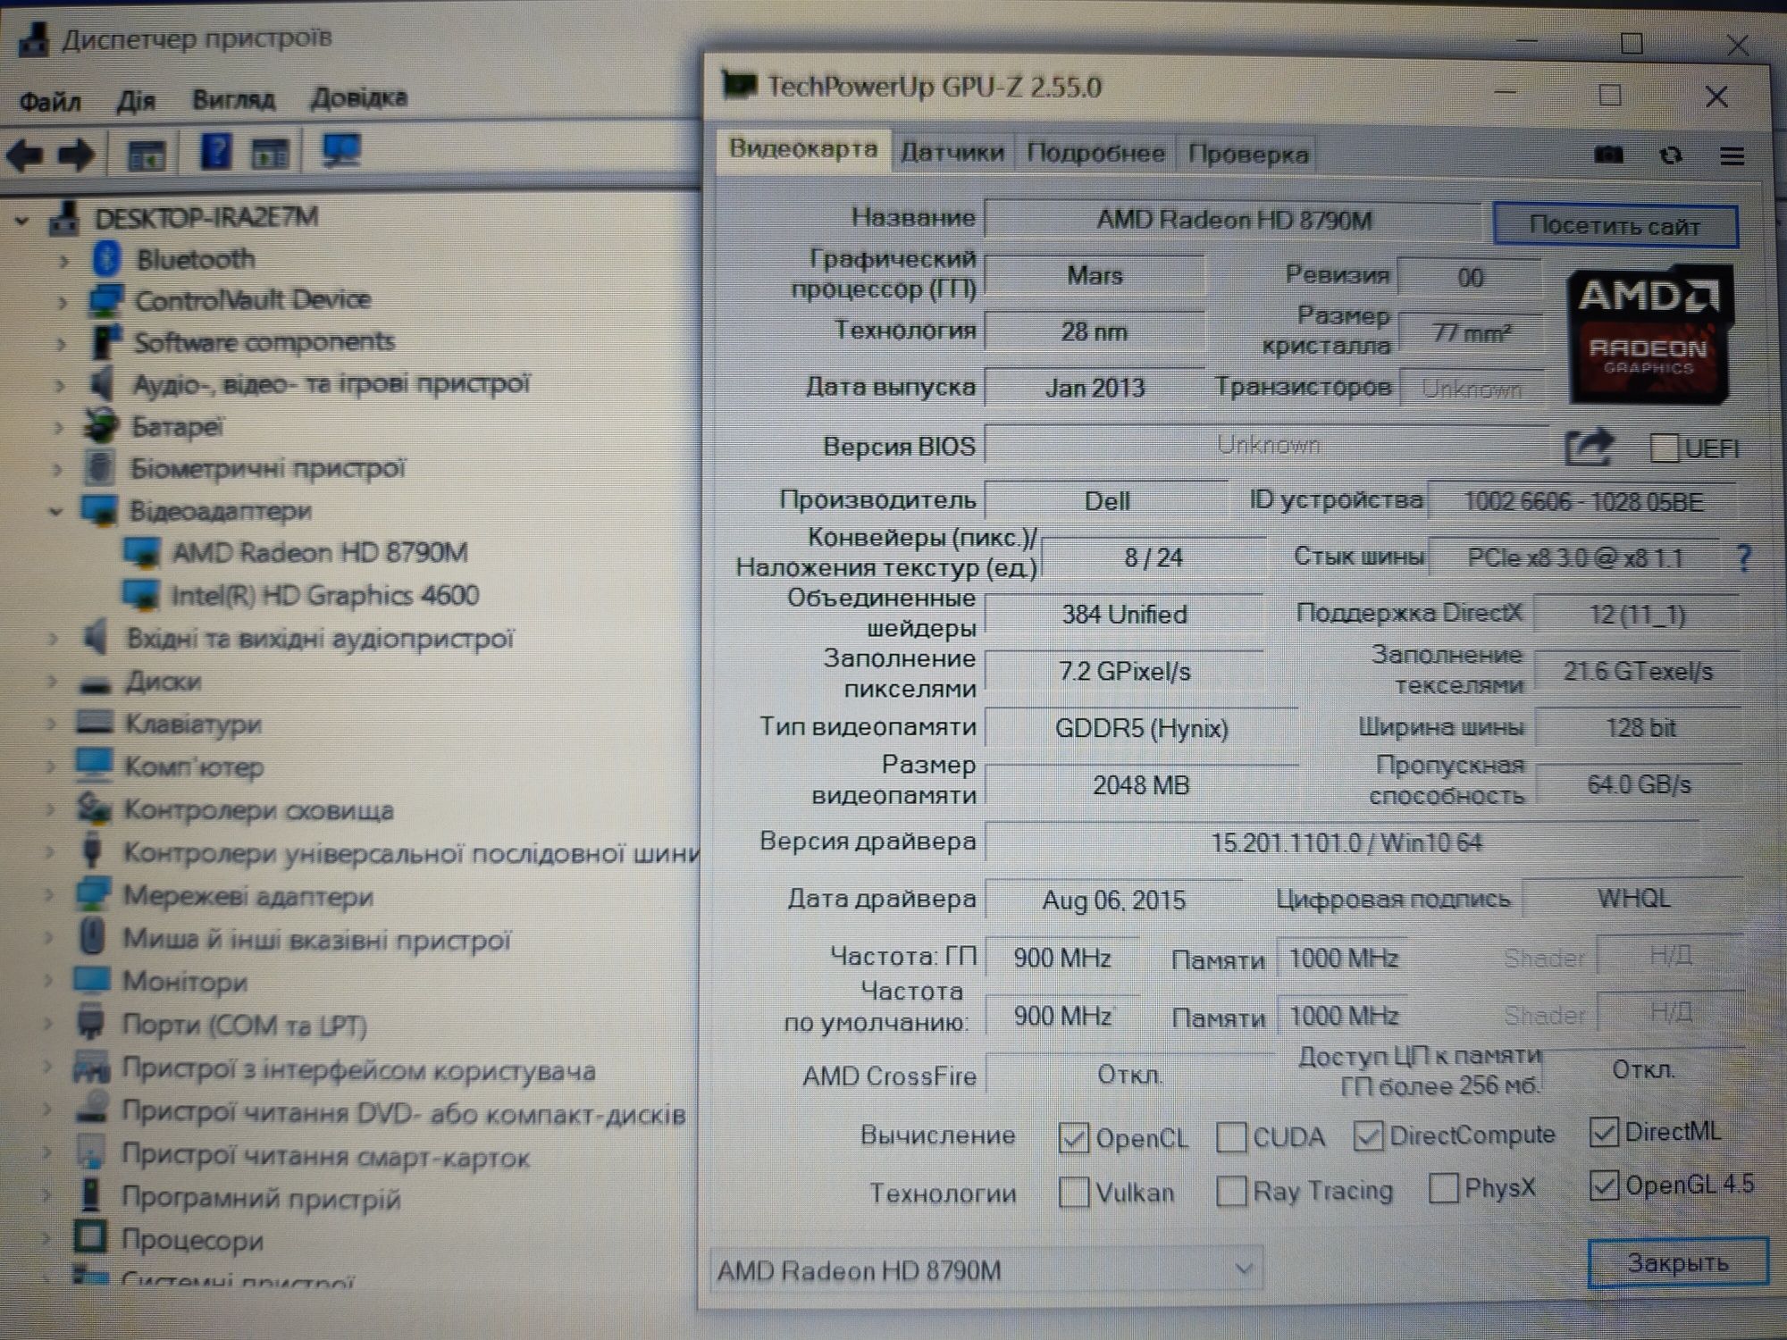Toggle the UEFI checkbox
The height and width of the screenshot is (1340, 1787).
(x=1664, y=448)
